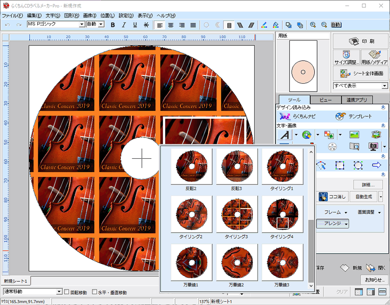This screenshot has width=390, height=305.
Task: Expand the すべて表示 display dropdown
Action: coord(384,86)
